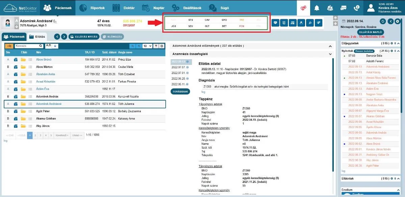
Task: Open the chat messages icon
Action: pos(344,8)
